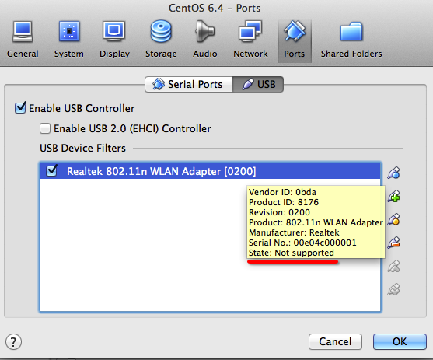Screen dimensions: 433x360
Task: Edit selected USB filter icon
Action: point(393,219)
